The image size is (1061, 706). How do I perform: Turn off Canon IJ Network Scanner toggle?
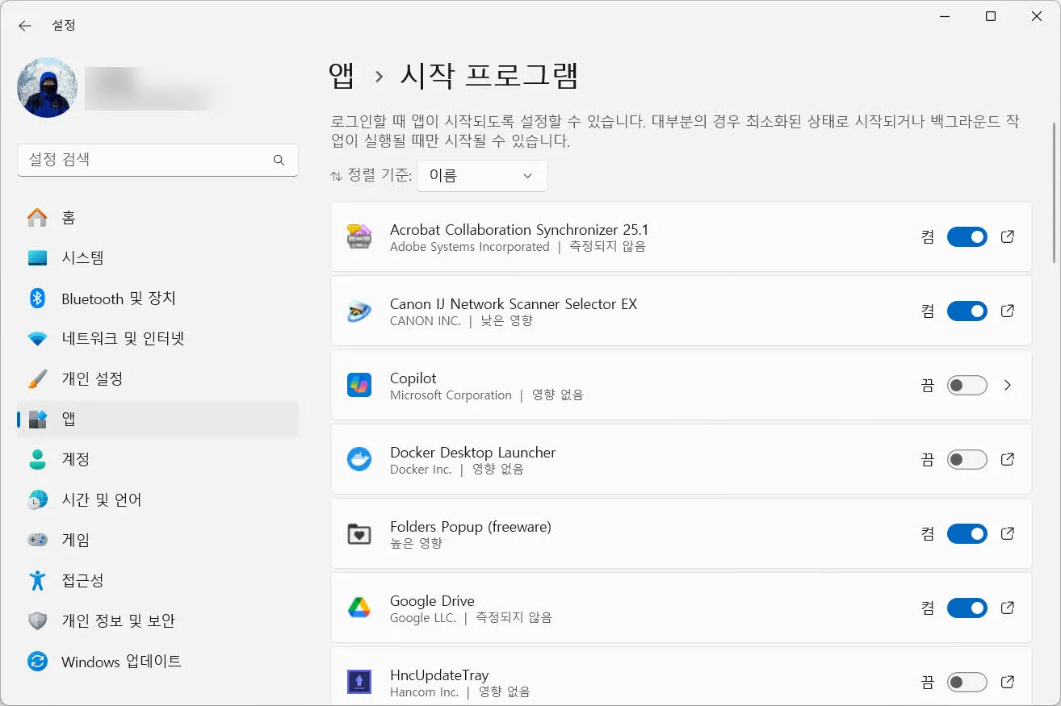click(x=967, y=311)
